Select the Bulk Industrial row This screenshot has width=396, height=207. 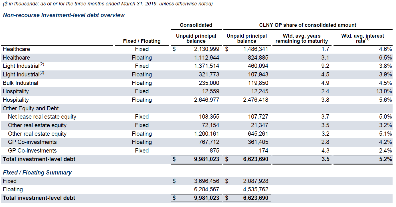86,83
